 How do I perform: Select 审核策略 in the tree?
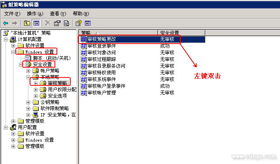tap(57, 83)
